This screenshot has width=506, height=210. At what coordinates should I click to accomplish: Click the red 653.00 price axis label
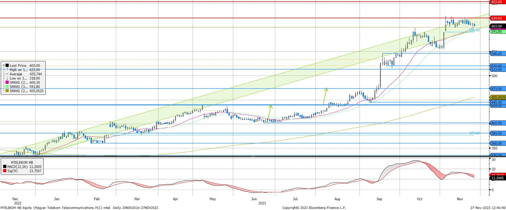498,2
